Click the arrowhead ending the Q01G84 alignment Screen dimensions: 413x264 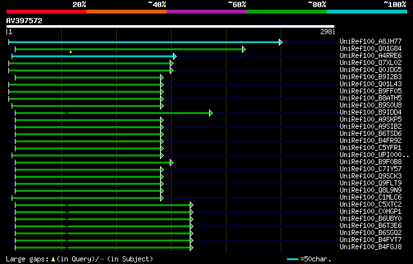(x=244, y=49)
